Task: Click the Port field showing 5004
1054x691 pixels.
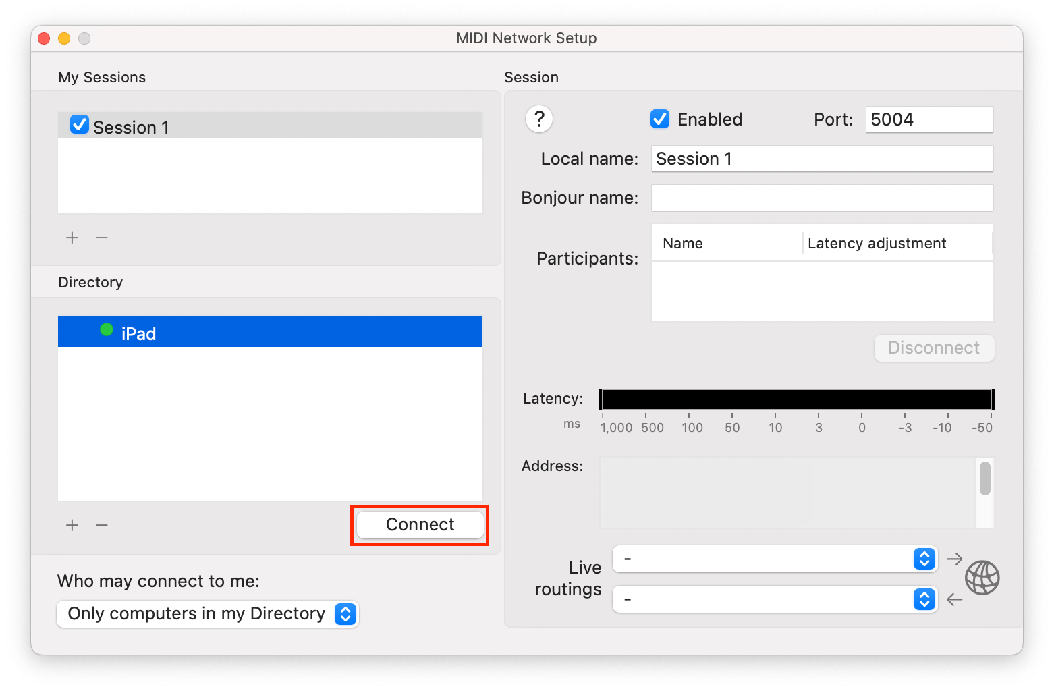Action: click(x=929, y=119)
